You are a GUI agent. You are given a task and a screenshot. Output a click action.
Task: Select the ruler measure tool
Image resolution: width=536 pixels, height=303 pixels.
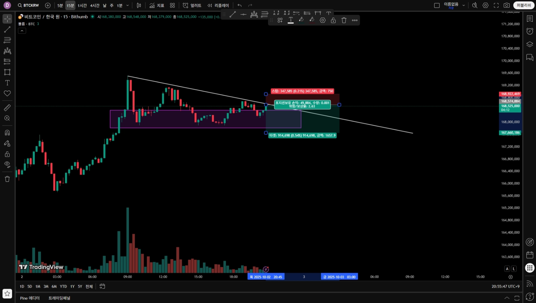coord(7,108)
